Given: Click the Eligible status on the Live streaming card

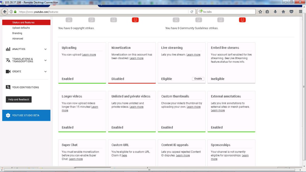Looking at the screenshot, I should (x=167, y=79).
